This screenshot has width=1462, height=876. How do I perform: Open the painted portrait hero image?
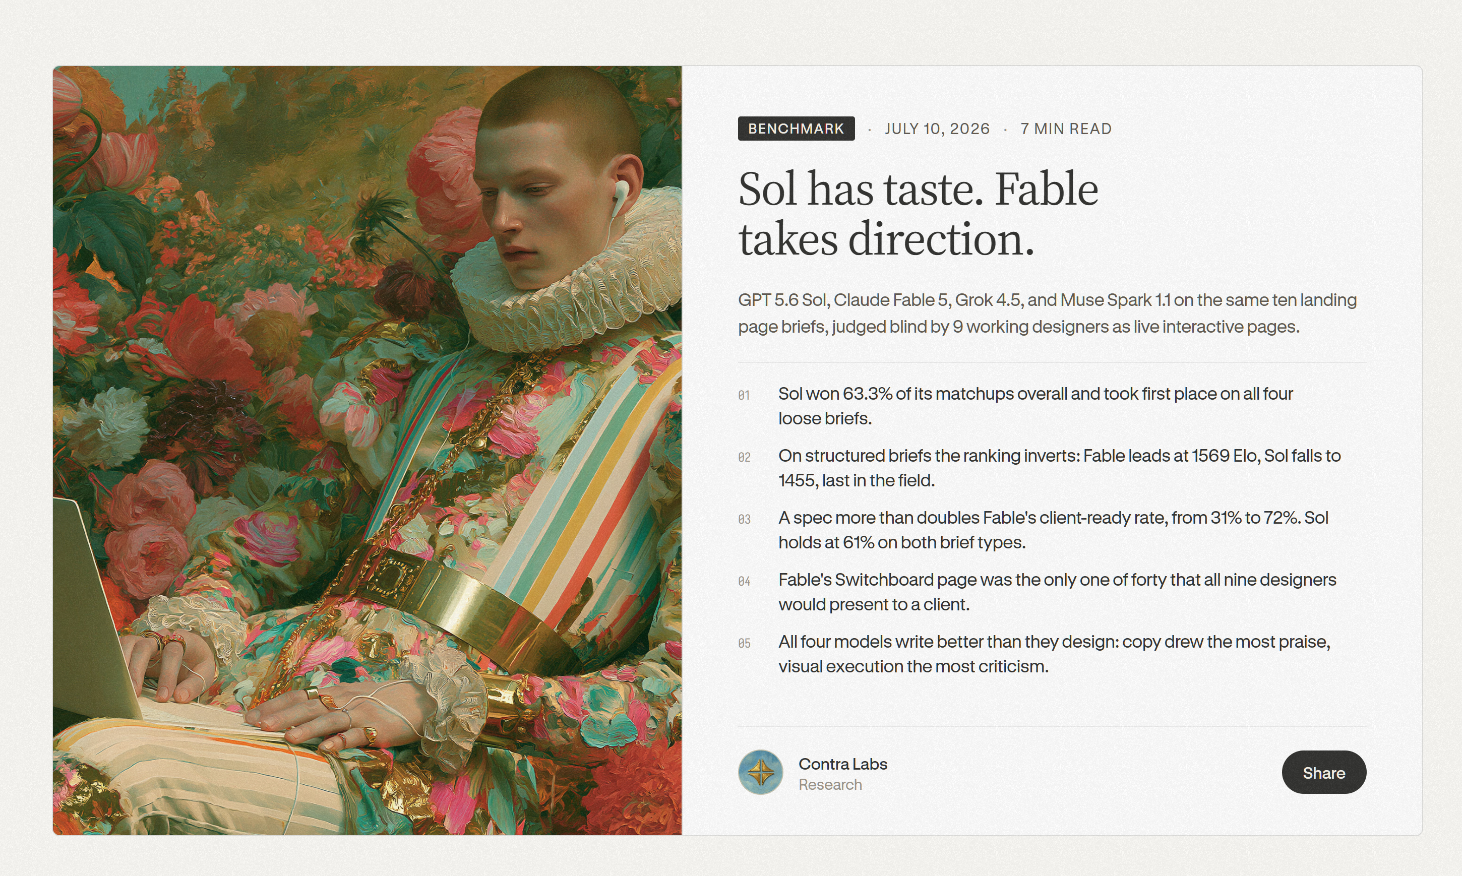[367, 451]
